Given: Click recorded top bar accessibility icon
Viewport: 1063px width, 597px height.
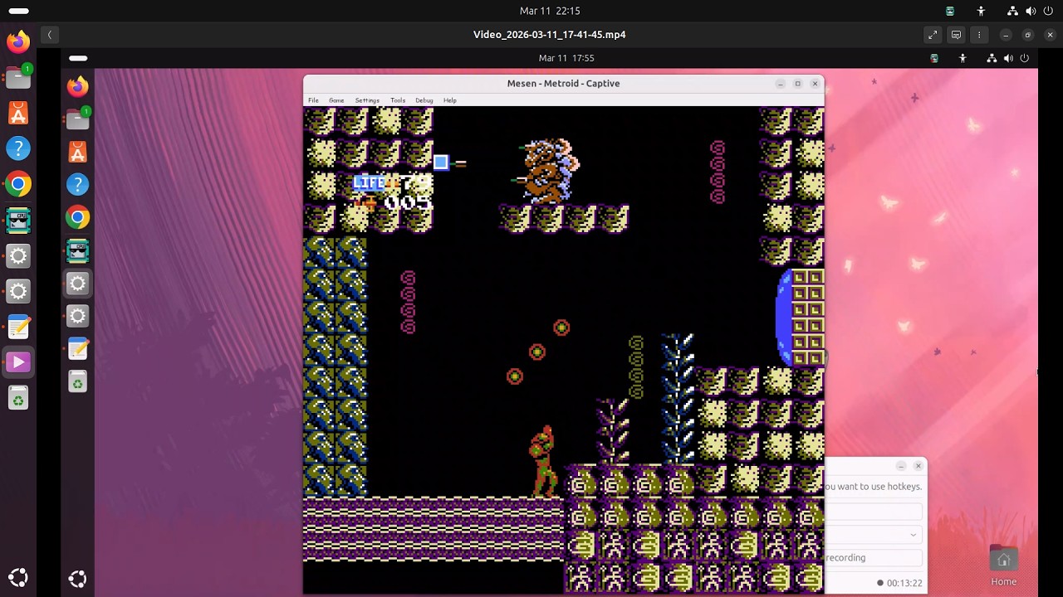Looking at the screenshot, I should click(963, 58).
